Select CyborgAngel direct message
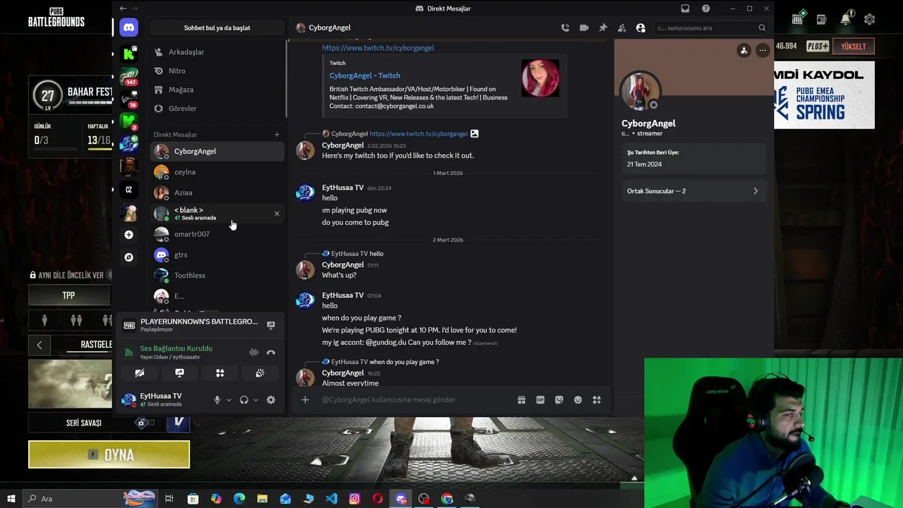903x508 pixels. click(217, 151)
